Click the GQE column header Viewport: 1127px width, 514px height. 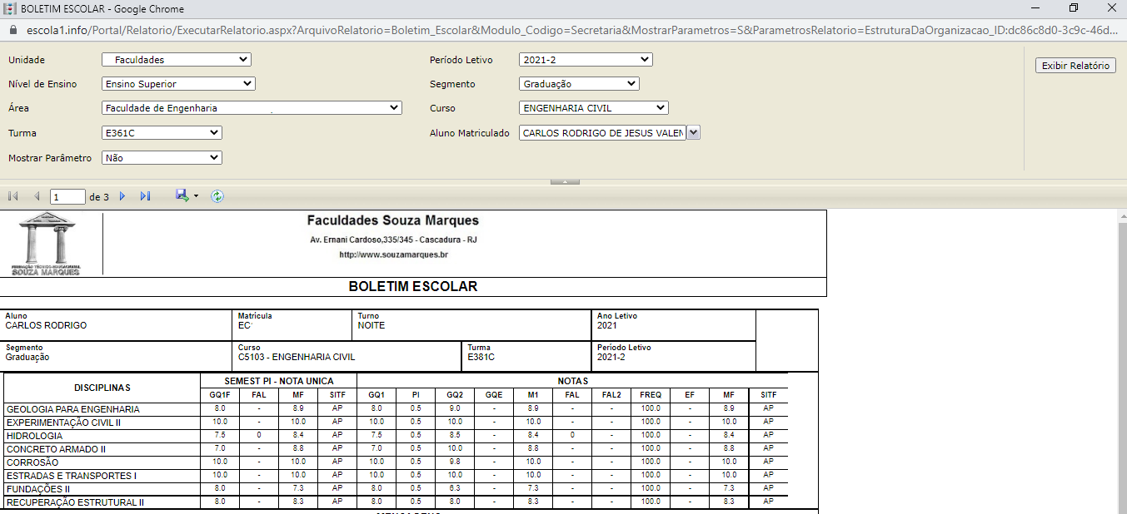click(x=494, y=395)
